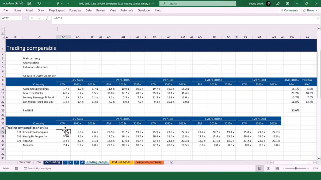This screenshot has width=321, height=180.
Task: Open the Insert ribbon tab
Action: tap(29, 10)
